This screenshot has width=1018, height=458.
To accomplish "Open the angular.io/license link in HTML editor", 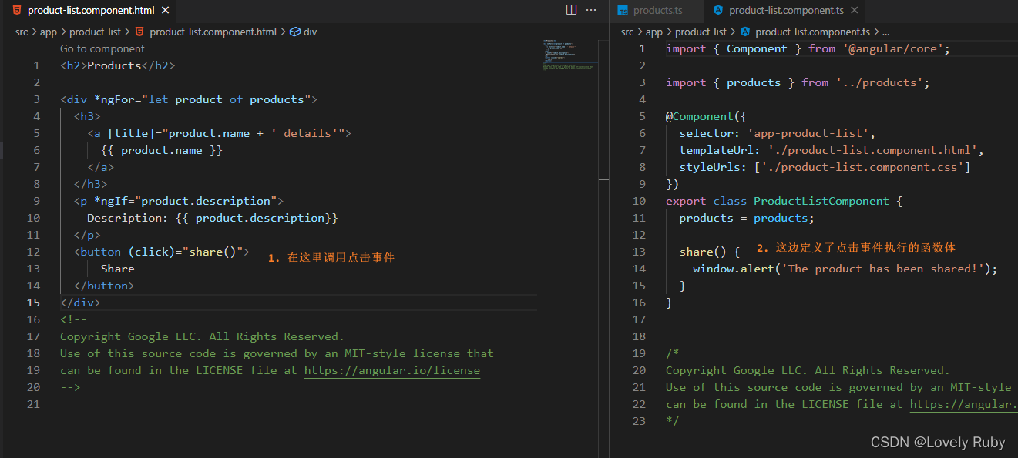I will click(x=392, y=370).
